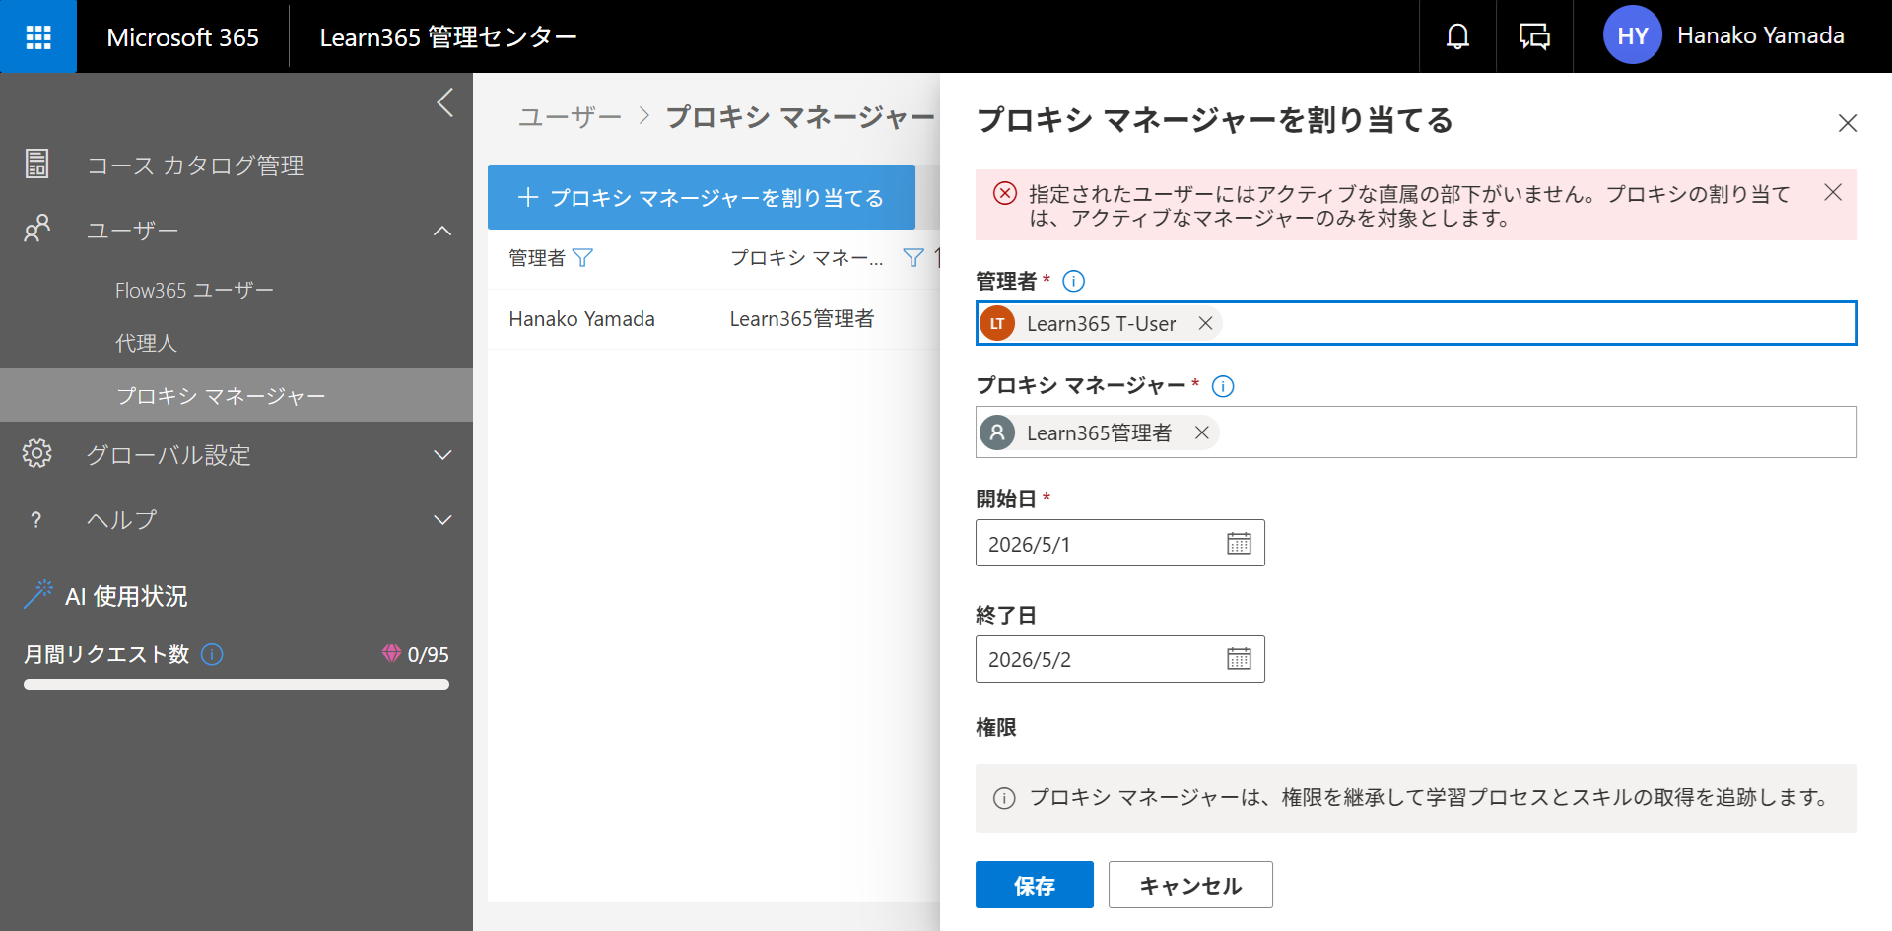Click the Users people icon
1892x931 pixels.
point(36,230)
